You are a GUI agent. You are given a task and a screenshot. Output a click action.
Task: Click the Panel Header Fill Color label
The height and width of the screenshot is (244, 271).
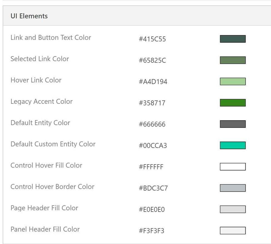45,229
